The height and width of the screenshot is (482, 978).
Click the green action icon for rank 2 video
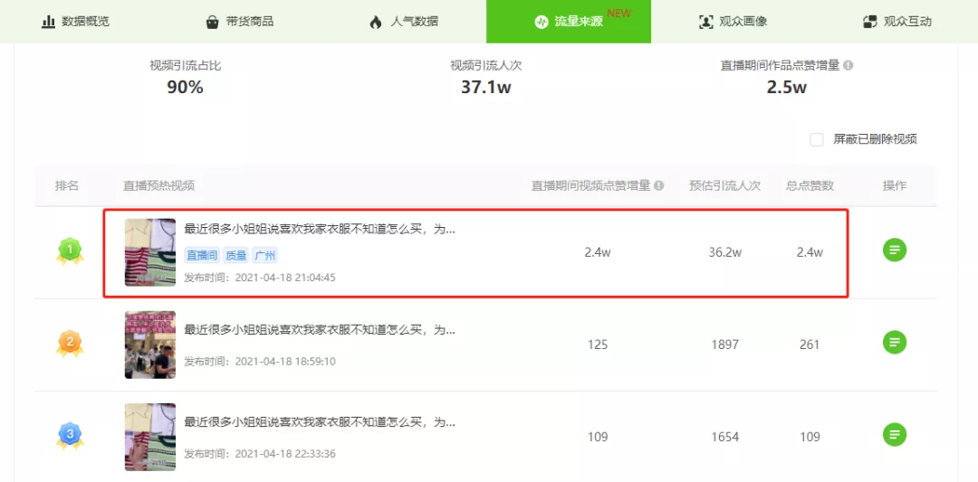coord(895,343)
